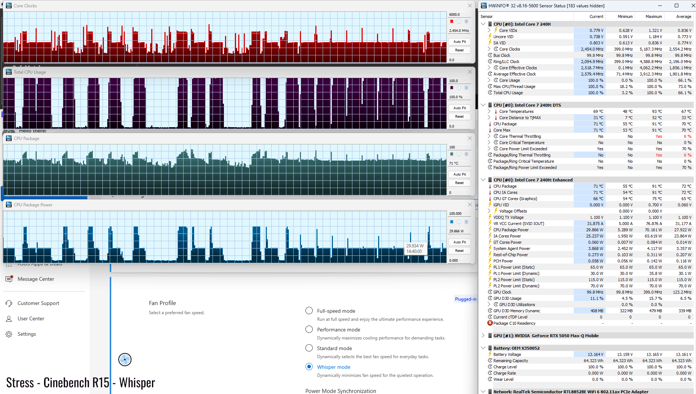Open Customer Support in sidebar
The image size is (696, 394).
tap(38, 303)
